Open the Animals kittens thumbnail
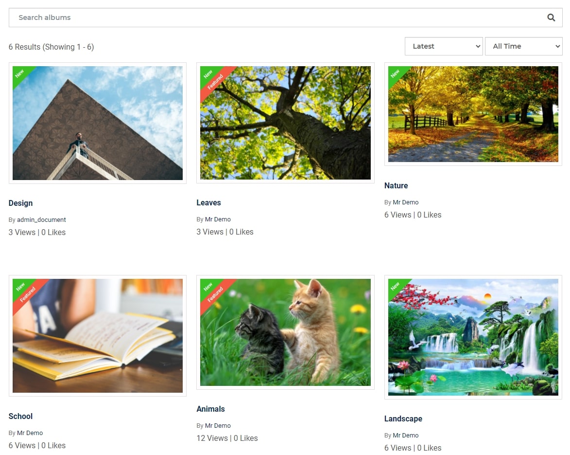This screenshot has width=570, height=455. coord(285,332)
